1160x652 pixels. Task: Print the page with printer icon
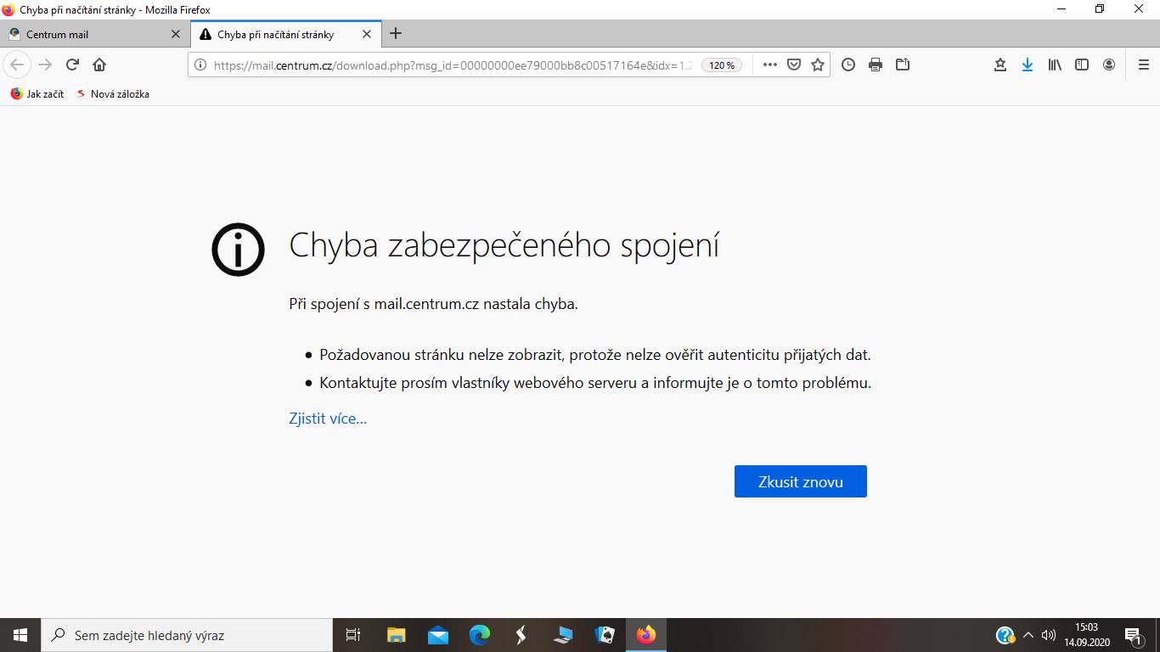point(876,65)
